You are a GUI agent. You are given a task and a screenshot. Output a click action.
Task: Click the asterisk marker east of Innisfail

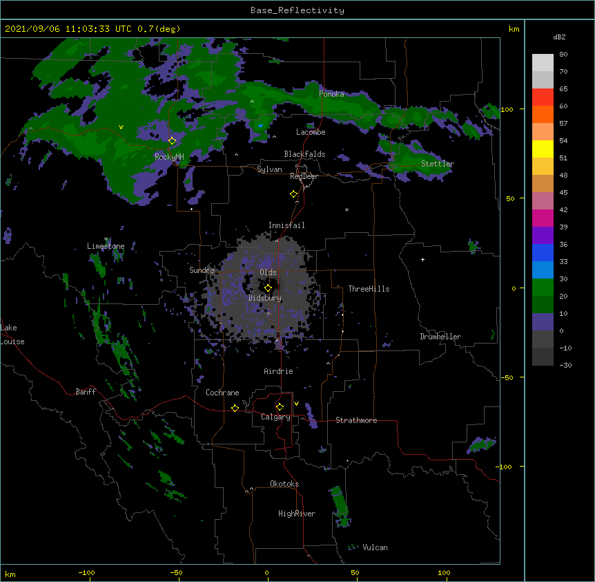tap(347, 210)
